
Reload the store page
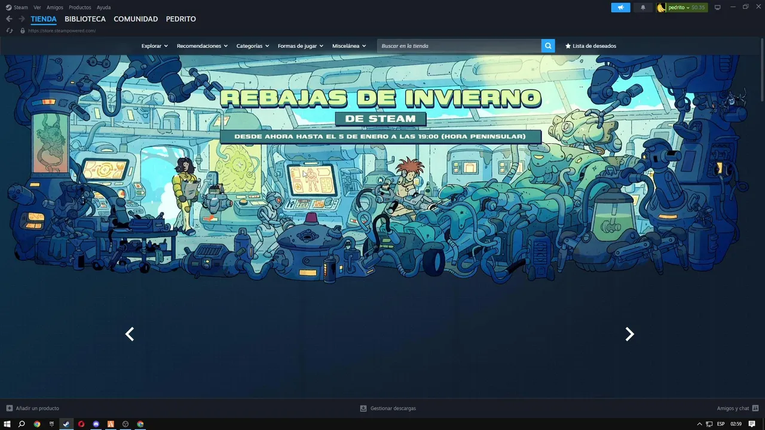pos(9,30)
